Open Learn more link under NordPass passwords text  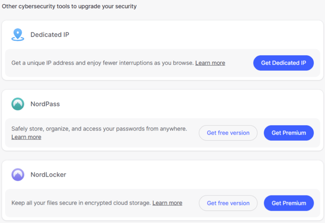pyautogui.click(x=26, y=137)
